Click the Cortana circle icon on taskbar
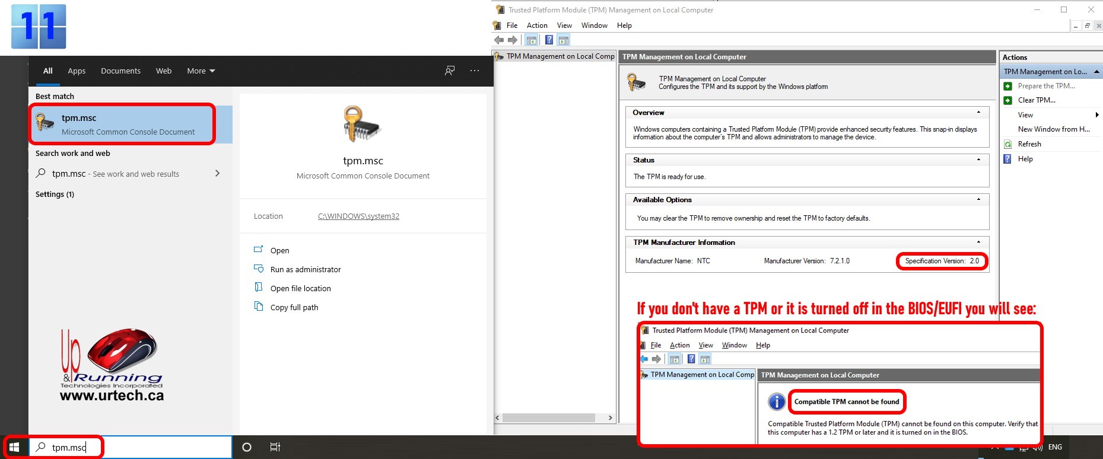The image size is (1103, 459). click(247, 447)
